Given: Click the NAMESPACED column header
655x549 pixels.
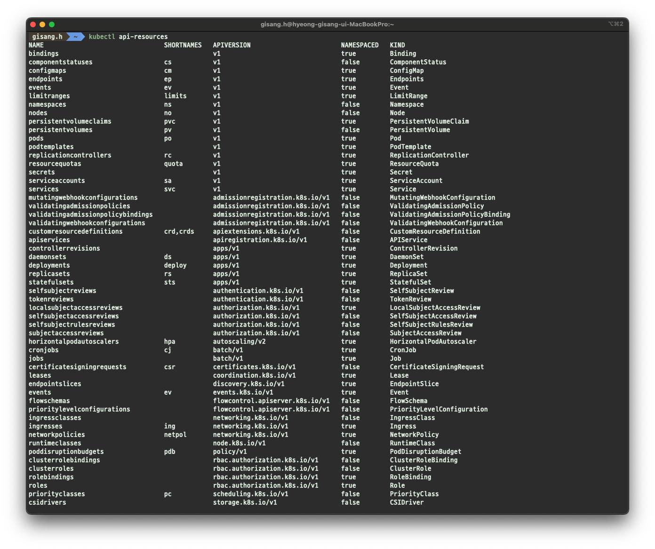Looking at the screenshot, I should coord(360,45).
